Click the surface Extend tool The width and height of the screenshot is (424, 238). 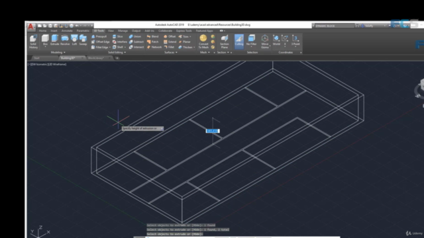click(x=170, y=42)
